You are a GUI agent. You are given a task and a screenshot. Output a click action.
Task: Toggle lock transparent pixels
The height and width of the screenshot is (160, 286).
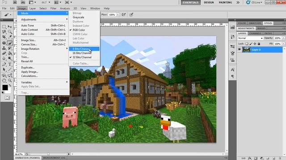click(247, 44)
